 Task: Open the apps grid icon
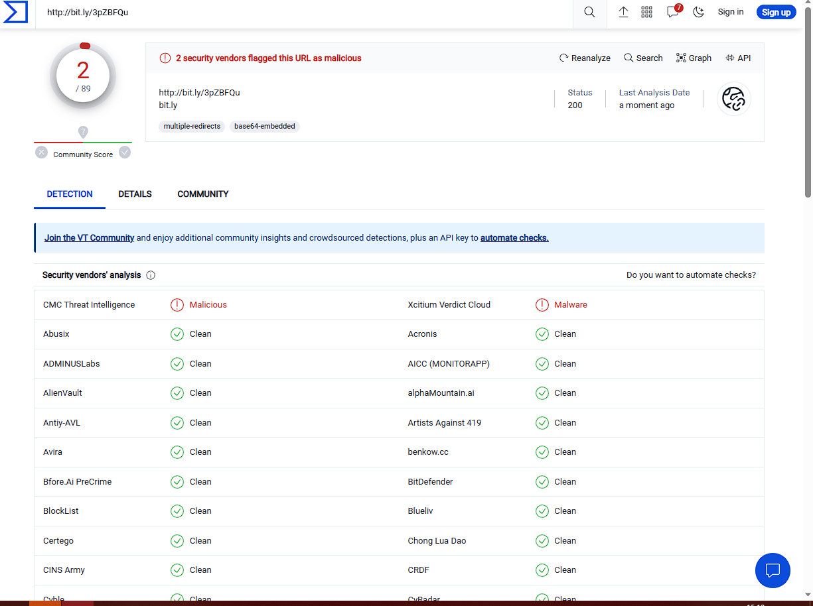[x=646, y=12]
